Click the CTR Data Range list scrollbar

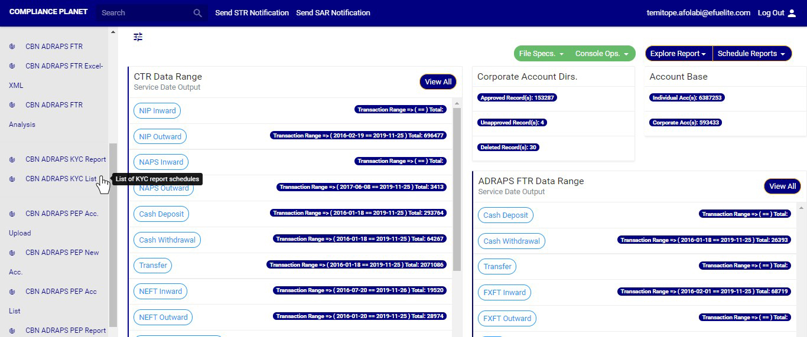457,189
